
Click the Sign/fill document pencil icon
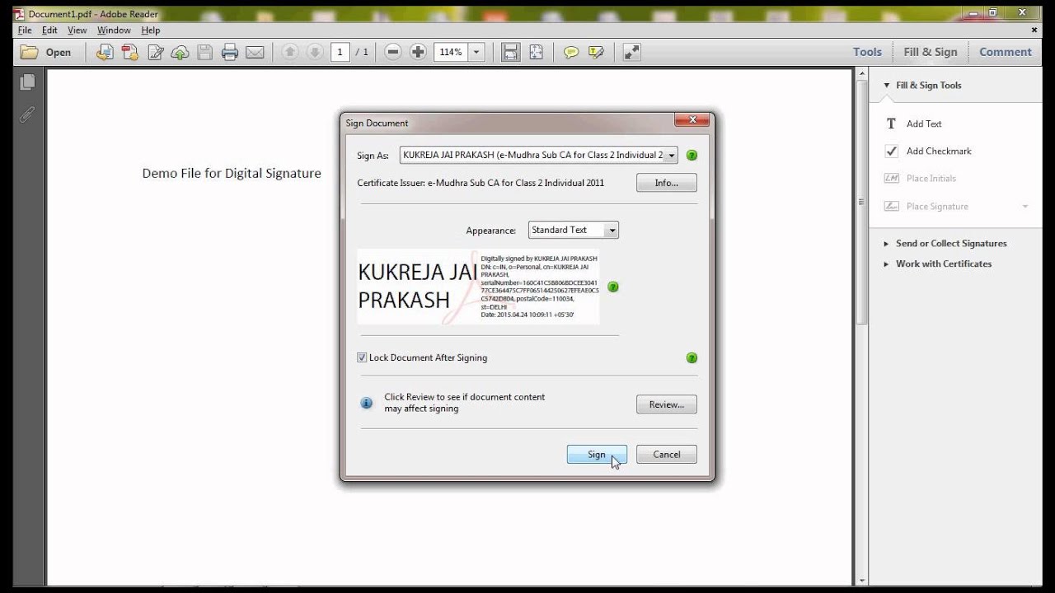tap(155, 52)
